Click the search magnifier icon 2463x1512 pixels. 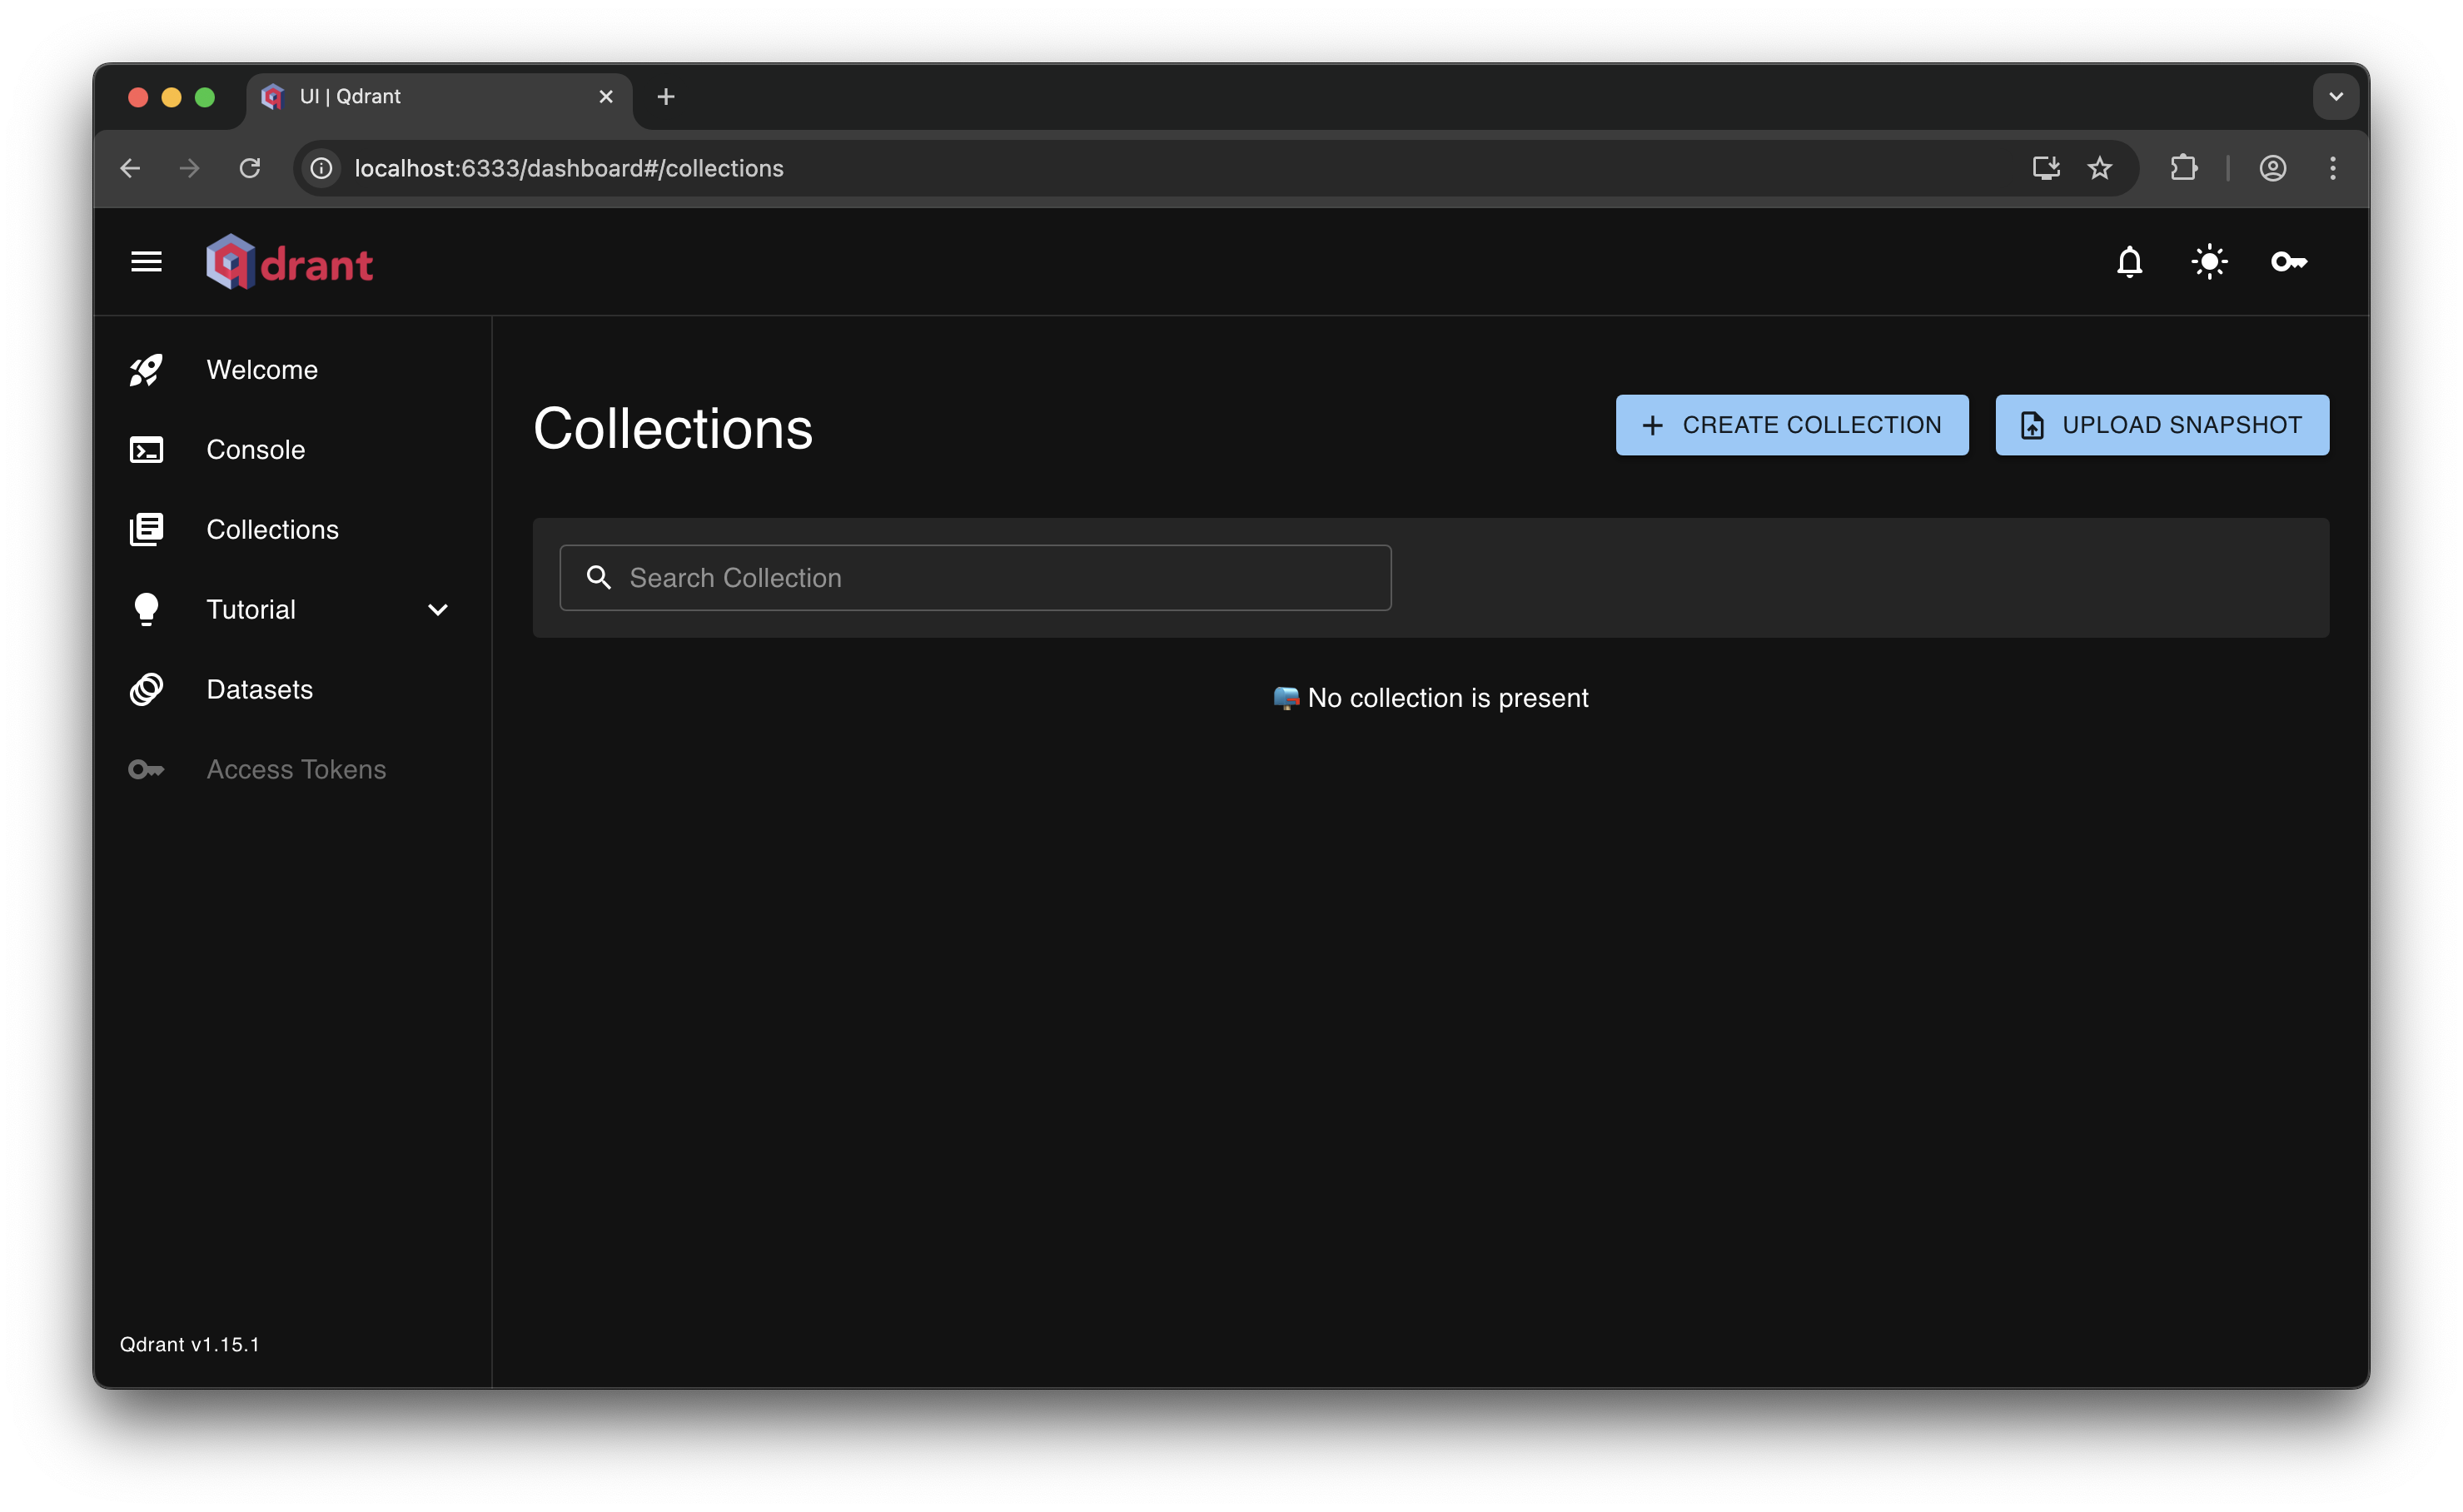point(599,578)
